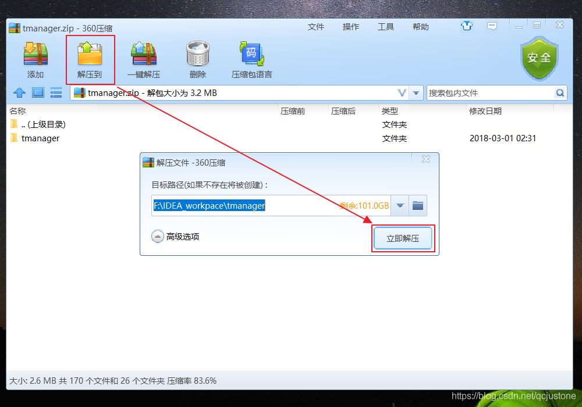Image resolution: width=582 pixels, height=407 pixels.
Task: Open the tmanager folder in file list
Action: [x=41, y=138]
